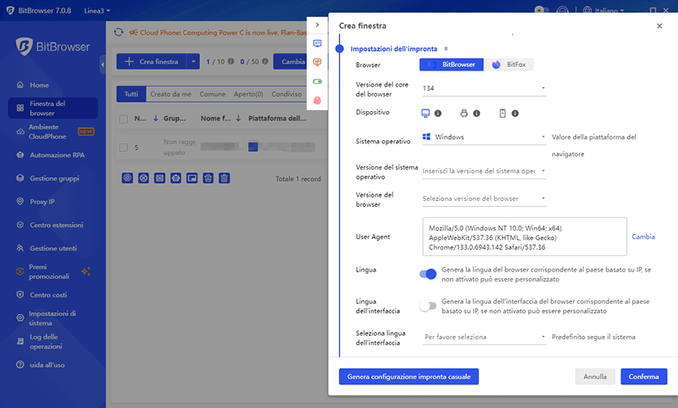Select BitBrowser as the browser
The width and height of the screenshot is (678, 408).
(452, 64)
